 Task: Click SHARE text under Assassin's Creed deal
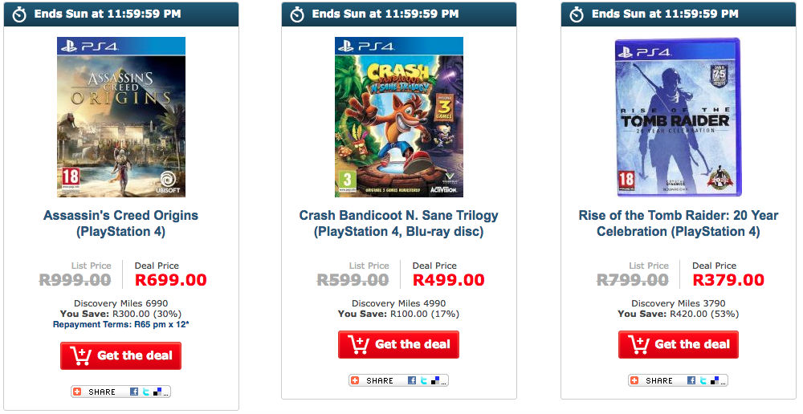click(102, 392)
